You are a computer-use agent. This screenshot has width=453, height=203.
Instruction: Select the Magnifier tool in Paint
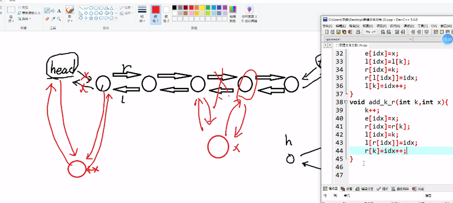click(59, 19)
